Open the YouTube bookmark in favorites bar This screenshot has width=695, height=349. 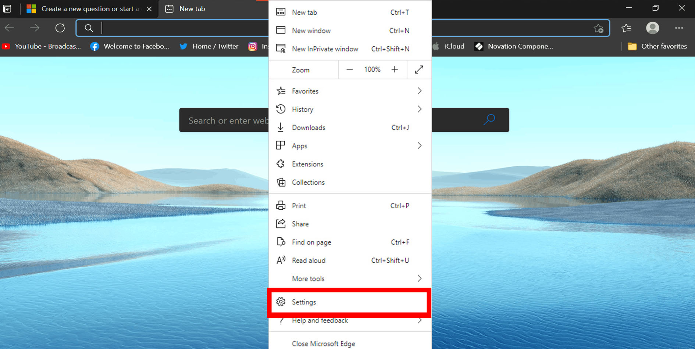click(x=42, y=46)
